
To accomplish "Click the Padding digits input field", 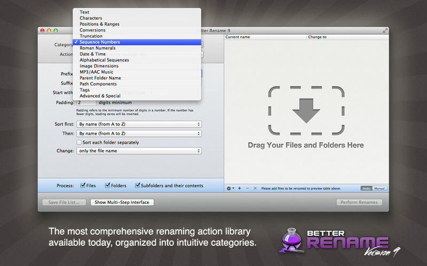I will click(86, 103).
